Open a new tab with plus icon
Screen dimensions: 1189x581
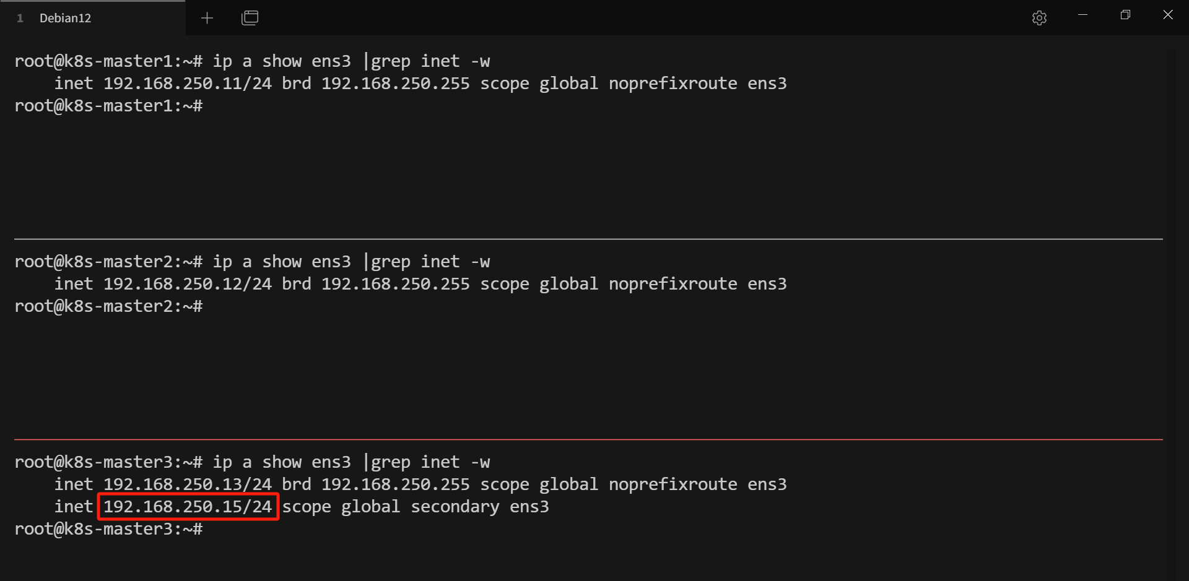(x=207, y=18)
